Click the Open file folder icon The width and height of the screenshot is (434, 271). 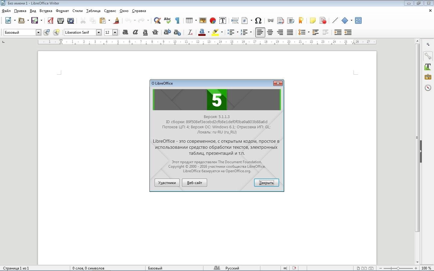pos(21,20)
